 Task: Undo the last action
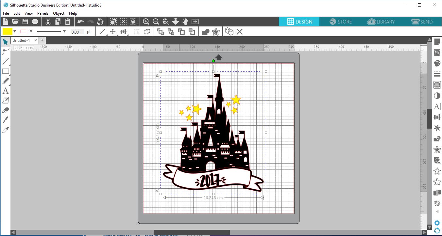click(x=80, y=22)
